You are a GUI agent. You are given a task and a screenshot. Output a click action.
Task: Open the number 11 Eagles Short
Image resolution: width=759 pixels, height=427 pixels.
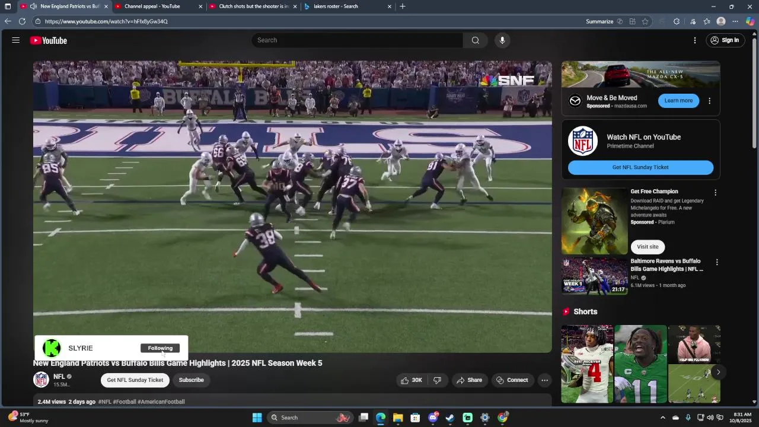[x=640, y=364]
